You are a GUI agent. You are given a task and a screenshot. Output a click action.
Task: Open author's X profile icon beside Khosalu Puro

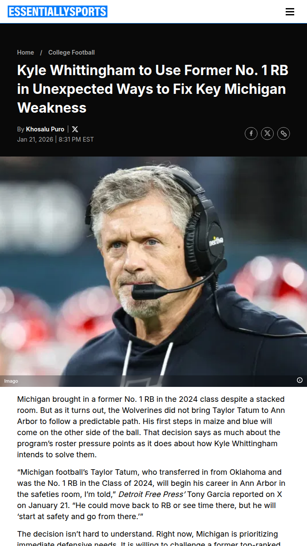coord(75,129)
